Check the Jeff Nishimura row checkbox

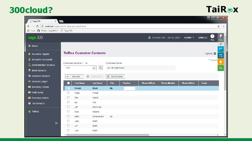pos(68,107)
